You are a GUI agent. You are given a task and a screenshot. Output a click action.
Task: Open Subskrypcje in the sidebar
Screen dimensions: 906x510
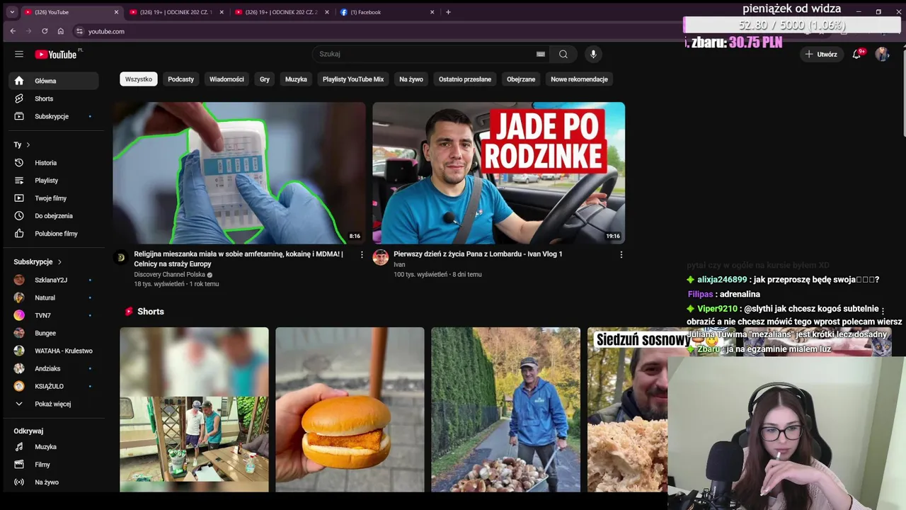pos(54,116)
